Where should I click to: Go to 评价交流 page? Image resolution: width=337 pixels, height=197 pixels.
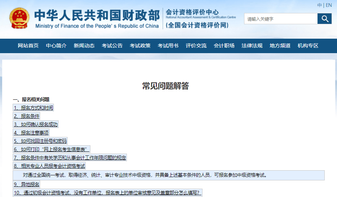[x=196, y=46]
